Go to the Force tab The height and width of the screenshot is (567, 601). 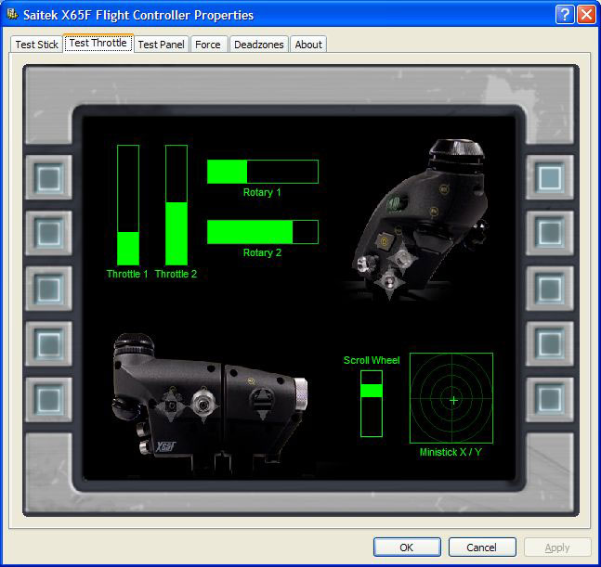[208, 45]
